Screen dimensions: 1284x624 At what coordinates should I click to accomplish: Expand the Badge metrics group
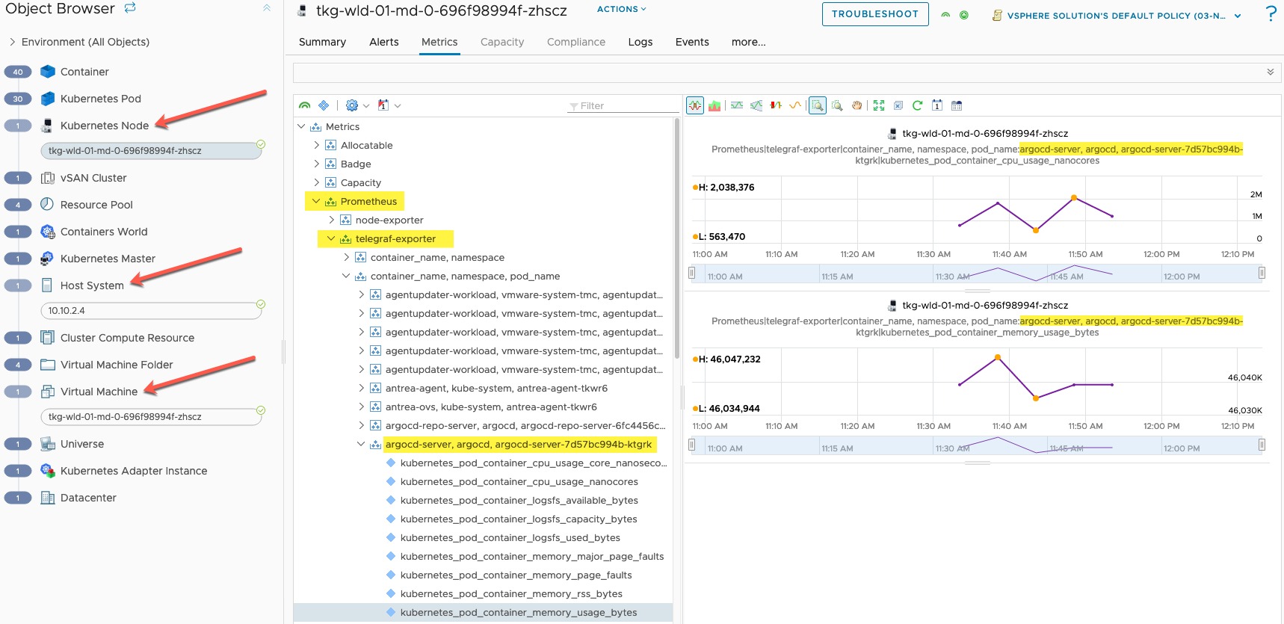316,164
